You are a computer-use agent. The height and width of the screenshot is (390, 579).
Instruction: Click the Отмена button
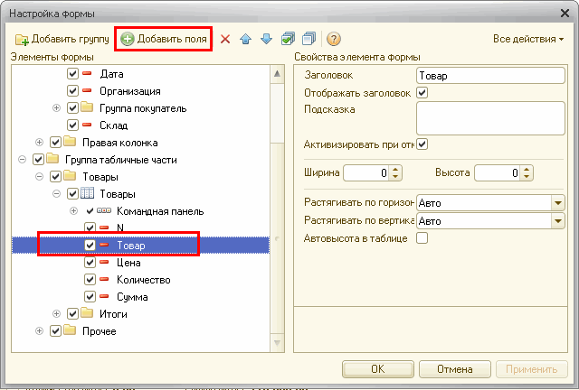tap(454, 369)
